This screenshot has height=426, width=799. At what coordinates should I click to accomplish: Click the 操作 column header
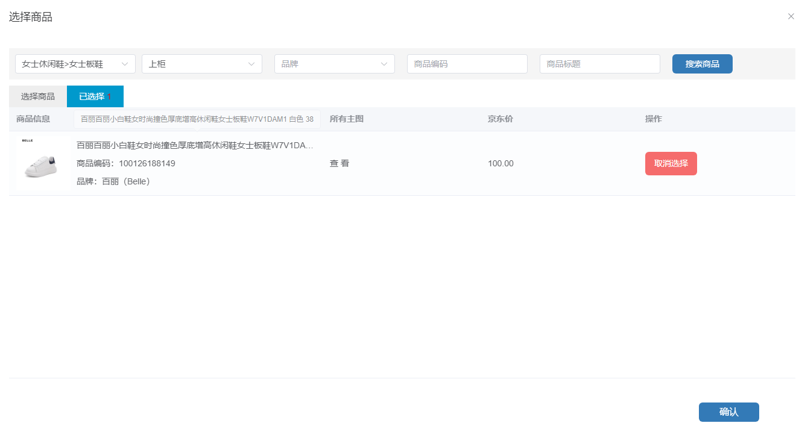pos(653,119)
